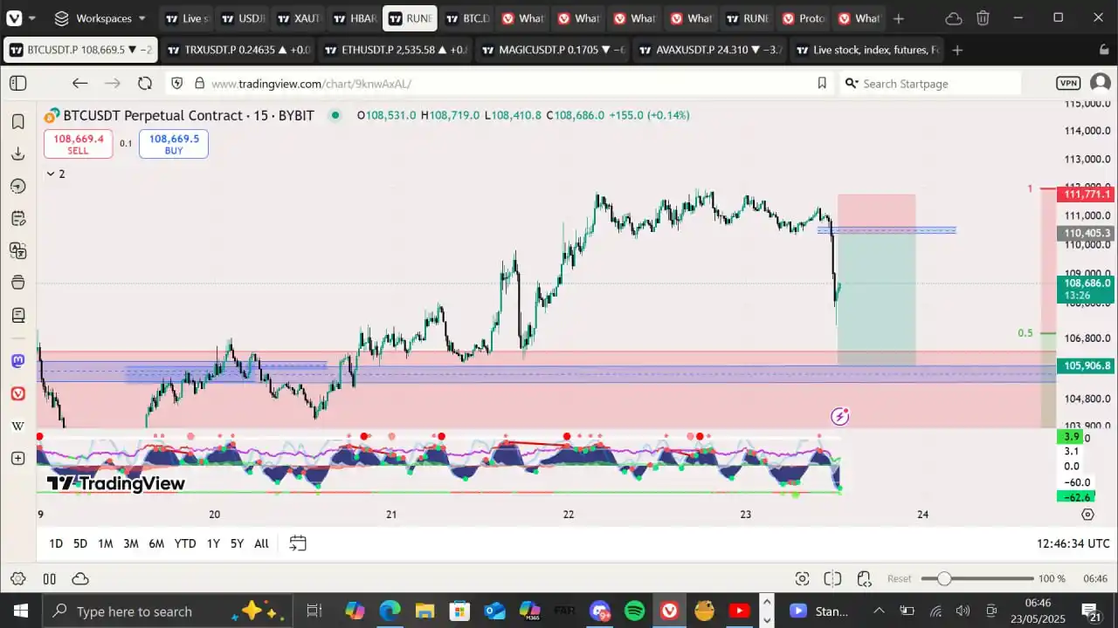Select the 1D time range
The height and width of the screenshot is (628, 1118).
pos(56,543)
